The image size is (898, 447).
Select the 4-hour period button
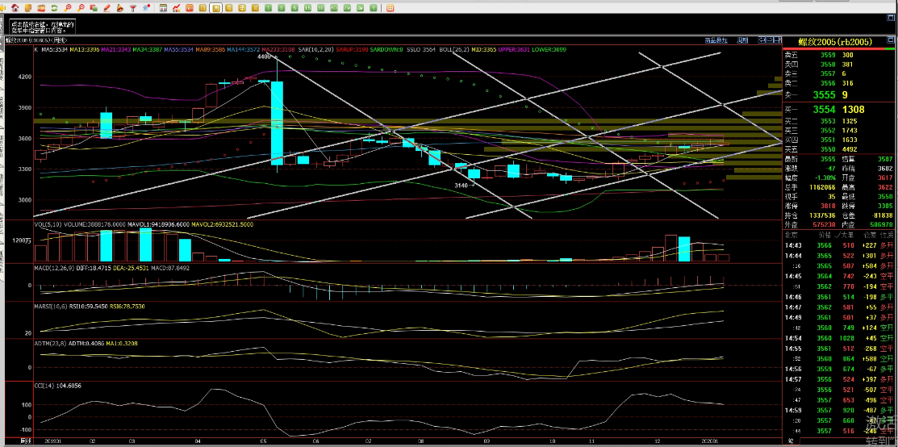coord(360,8)
